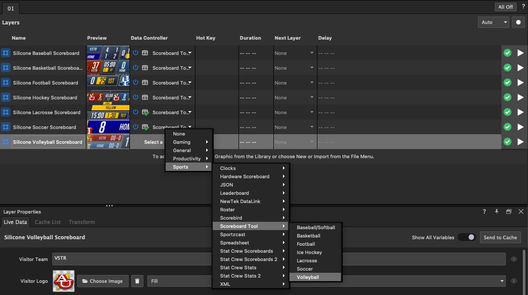This screenshot has width=528, height=295.
Task: Expand the Productivity submenu
Action: click(189, 159)
